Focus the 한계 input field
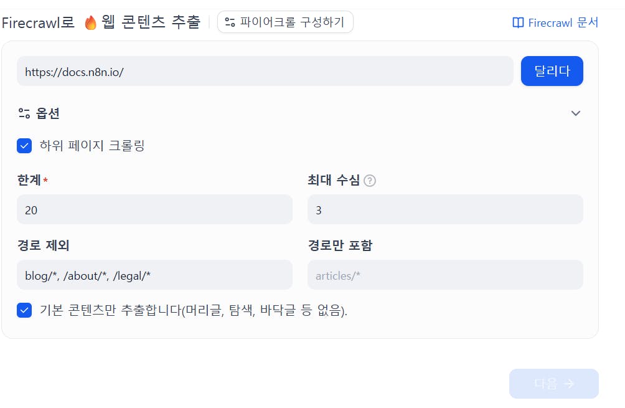 click(x=154, y=209)
